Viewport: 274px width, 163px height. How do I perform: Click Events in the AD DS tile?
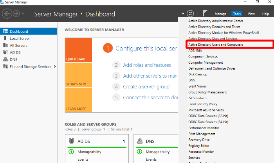click(83, 159)
